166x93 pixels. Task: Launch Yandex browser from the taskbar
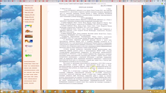pos(39,91)
